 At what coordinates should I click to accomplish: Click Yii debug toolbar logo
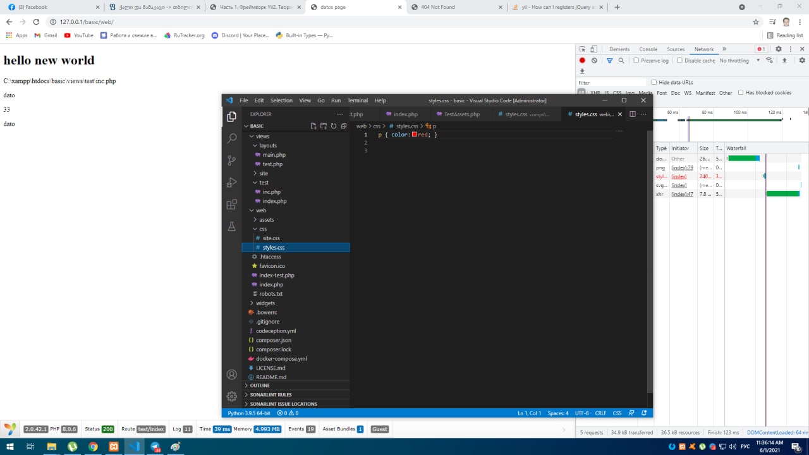10,429
